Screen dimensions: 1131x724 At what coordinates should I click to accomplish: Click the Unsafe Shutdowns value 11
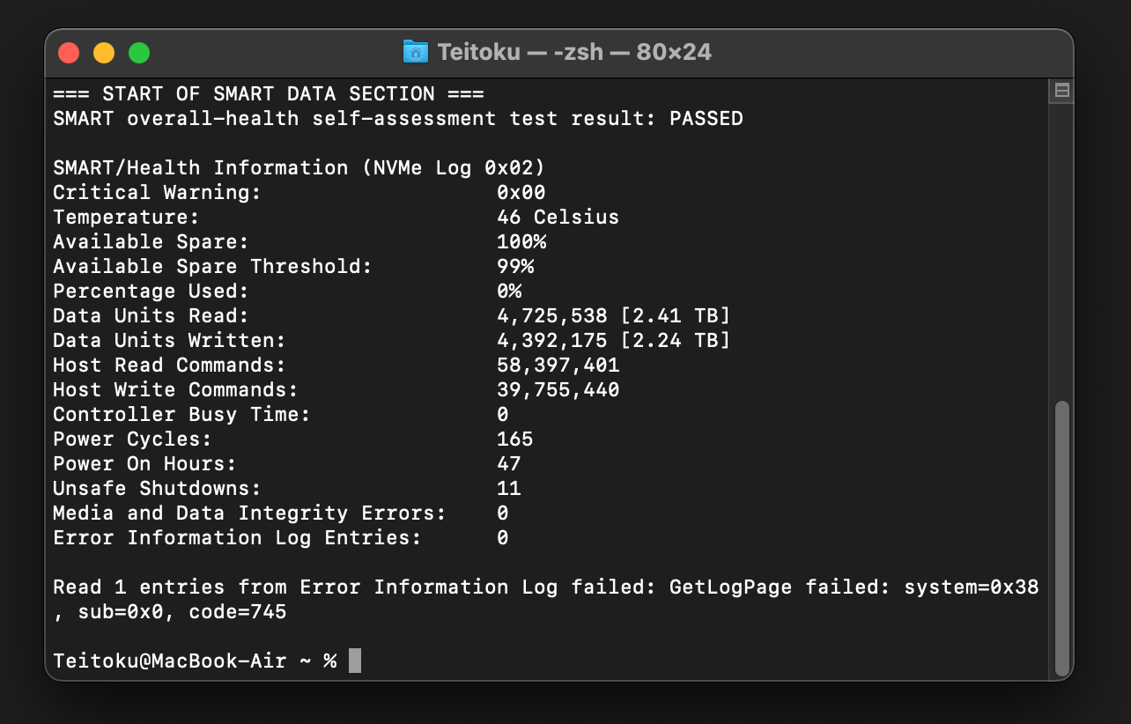click(x=508, y=488)
